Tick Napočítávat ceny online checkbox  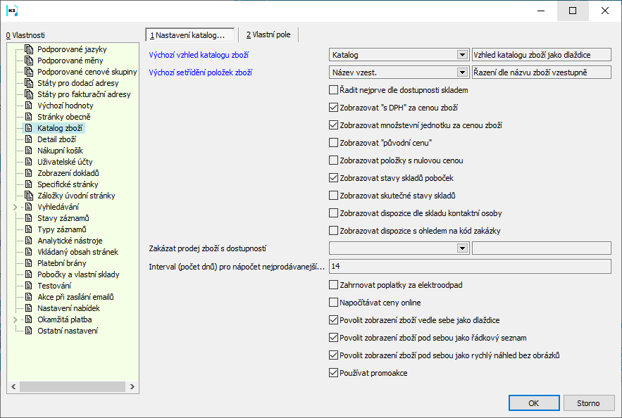pos(334,303)
